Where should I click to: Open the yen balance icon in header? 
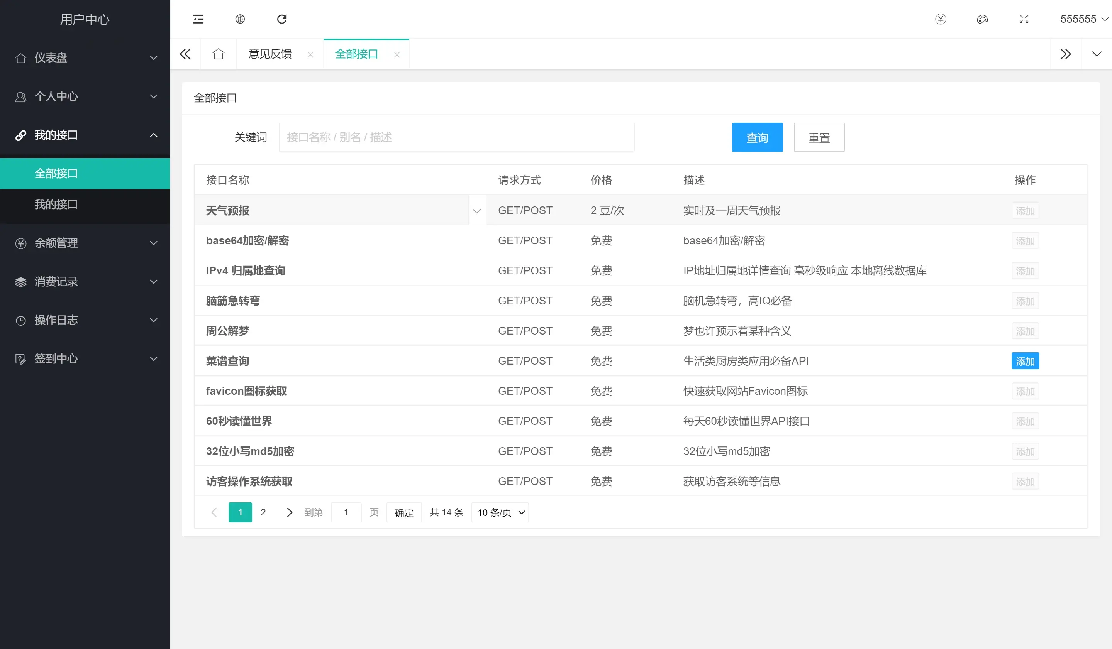(x=940, y=19)
